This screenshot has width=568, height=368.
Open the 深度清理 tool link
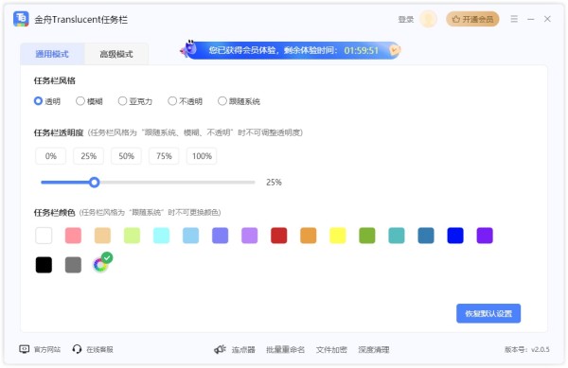pyautogui.click(x=374, y=349)
